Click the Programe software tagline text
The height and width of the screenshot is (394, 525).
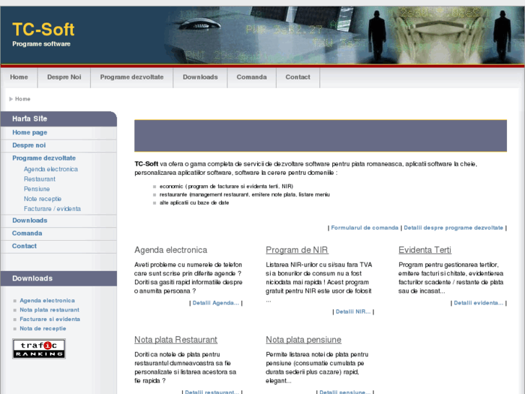[41, 44]
